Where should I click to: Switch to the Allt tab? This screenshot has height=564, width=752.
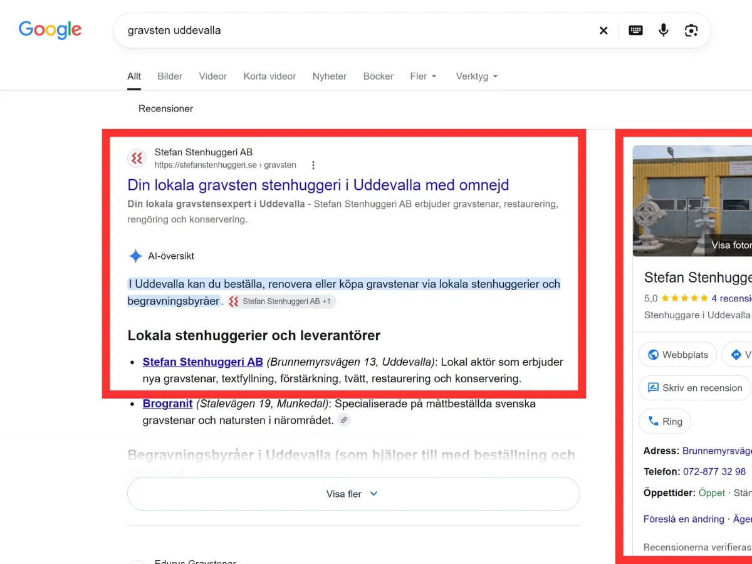point(134,76)
